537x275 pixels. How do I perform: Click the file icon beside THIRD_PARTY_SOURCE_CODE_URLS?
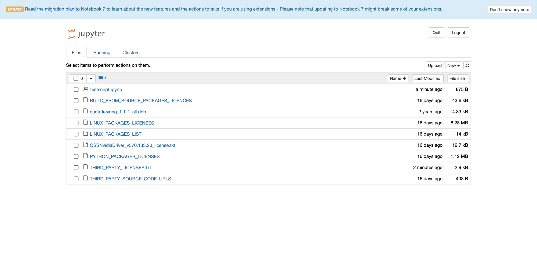coord(86,178)
